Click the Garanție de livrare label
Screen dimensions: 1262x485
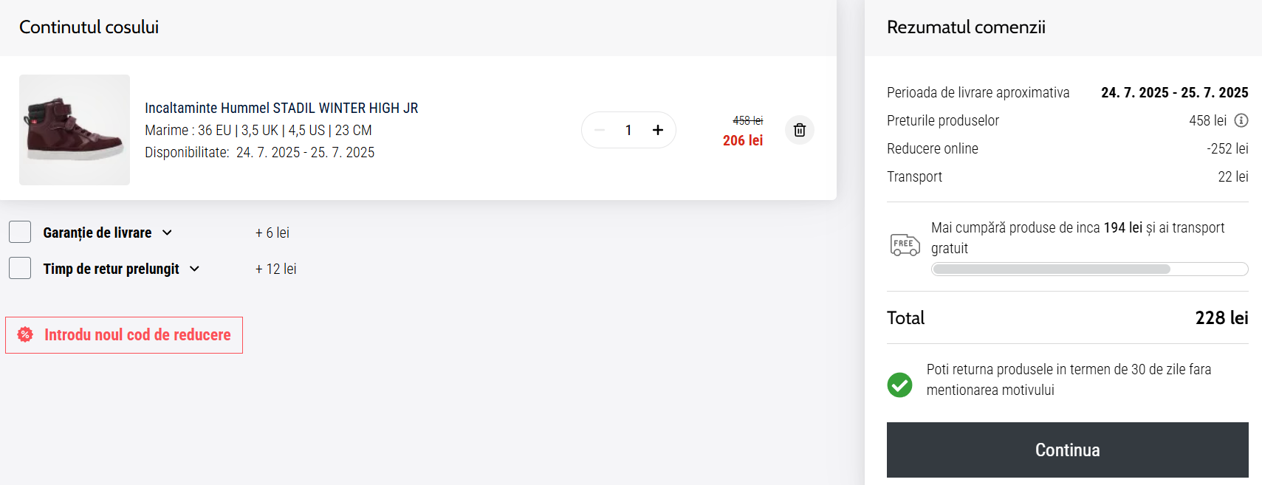click(x=97, y=233)
